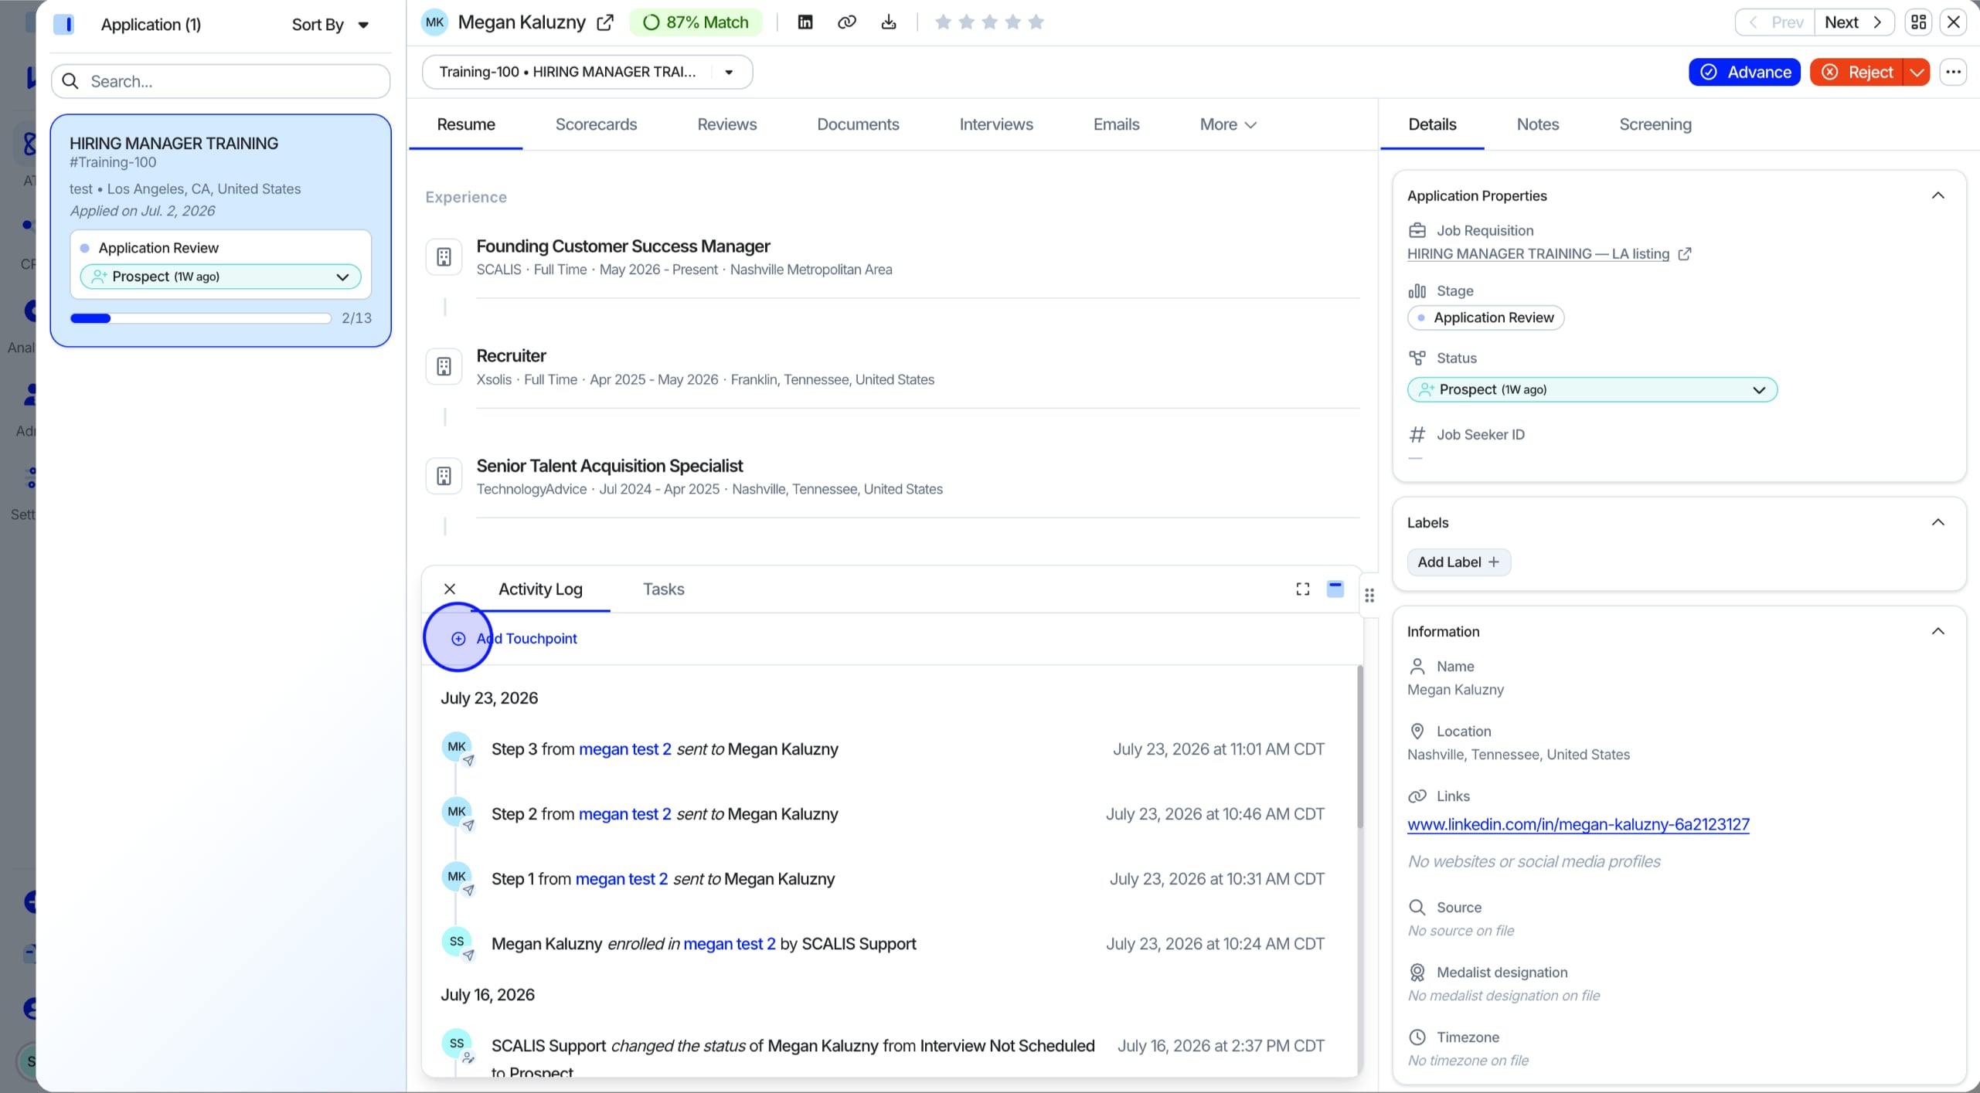Screen dimensions: 1980x1093
Task: Collapse the Labels section
Action: (1937, 523)
